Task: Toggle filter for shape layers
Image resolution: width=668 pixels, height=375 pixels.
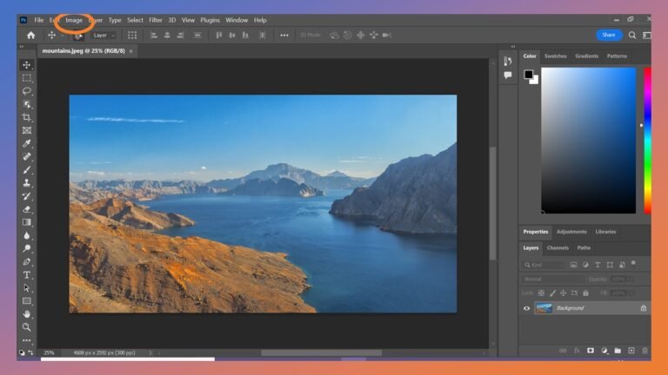Action: point(610,265)
